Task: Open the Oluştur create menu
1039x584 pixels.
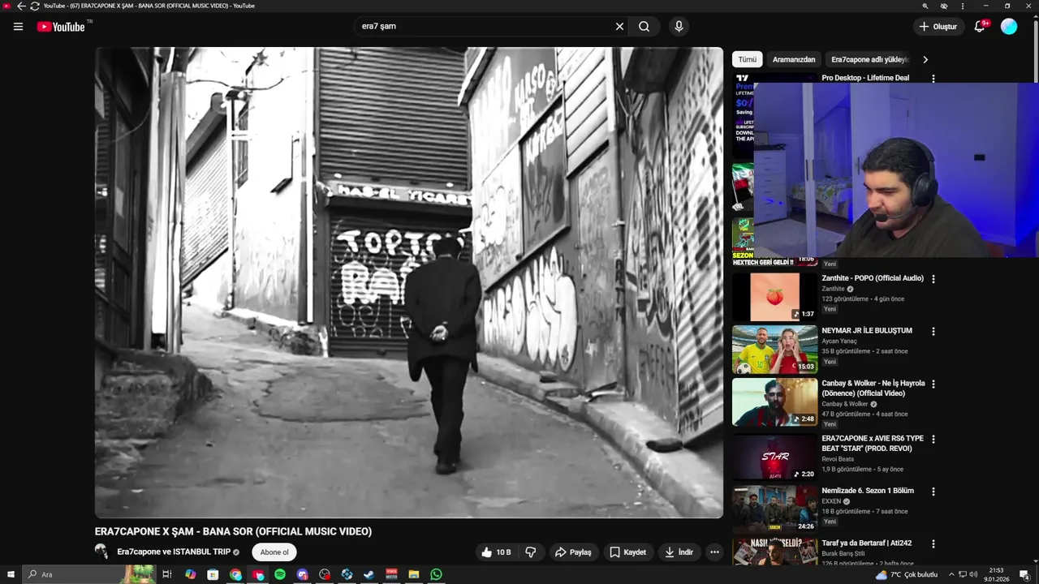Action: pyautogui.click(x=938, y=26)
